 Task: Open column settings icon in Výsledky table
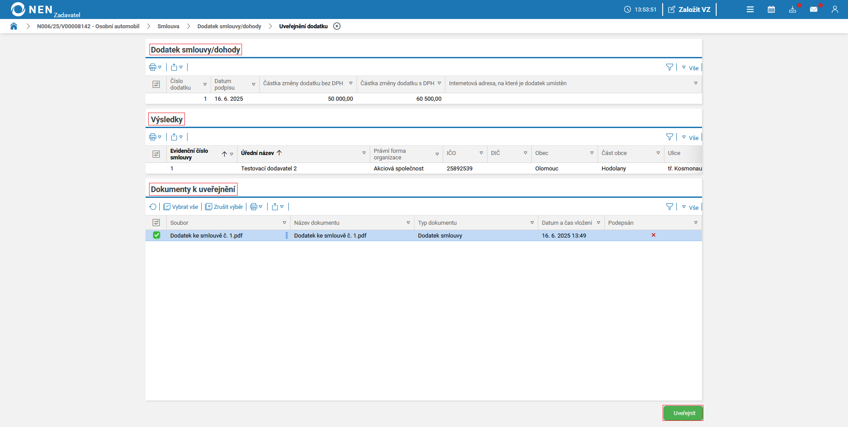click(x=156, y=154)
